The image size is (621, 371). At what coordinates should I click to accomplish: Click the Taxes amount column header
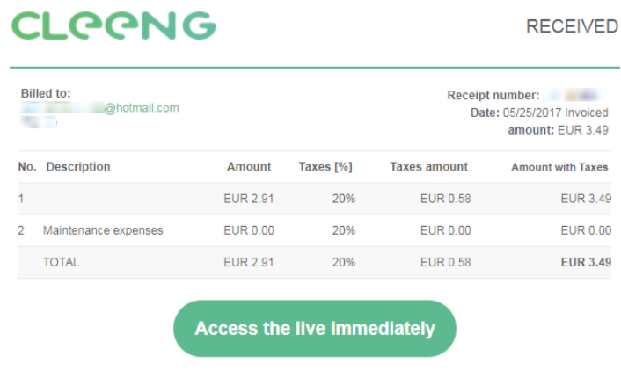coord(428,167)
